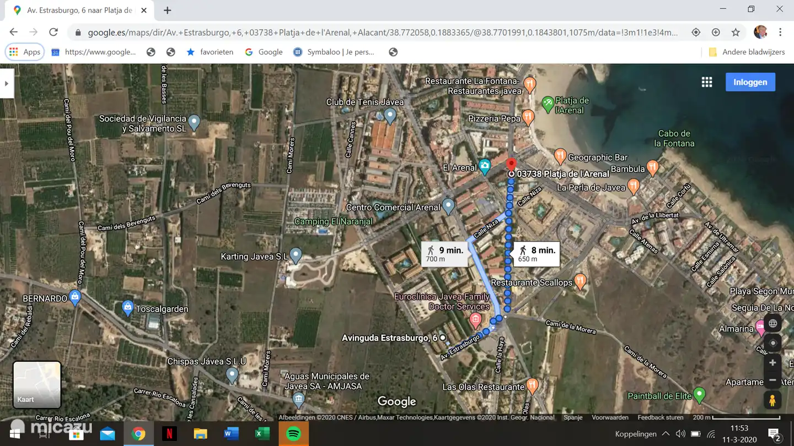Select the 9 min. walking route
The height and width of the screenshot is (446, 794).
(444, 254)
